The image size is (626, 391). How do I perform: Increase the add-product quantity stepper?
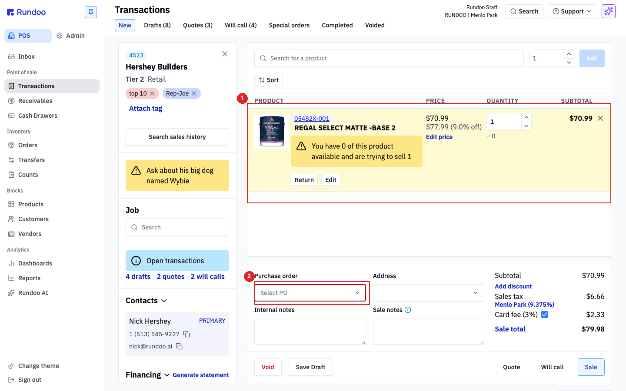(569, 54)
